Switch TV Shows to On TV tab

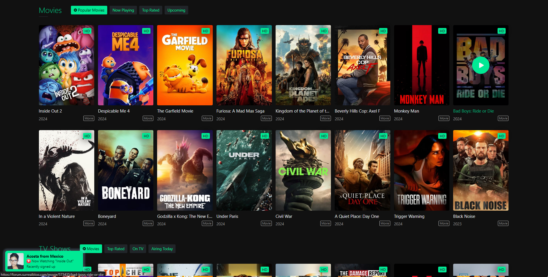(138, 249)
